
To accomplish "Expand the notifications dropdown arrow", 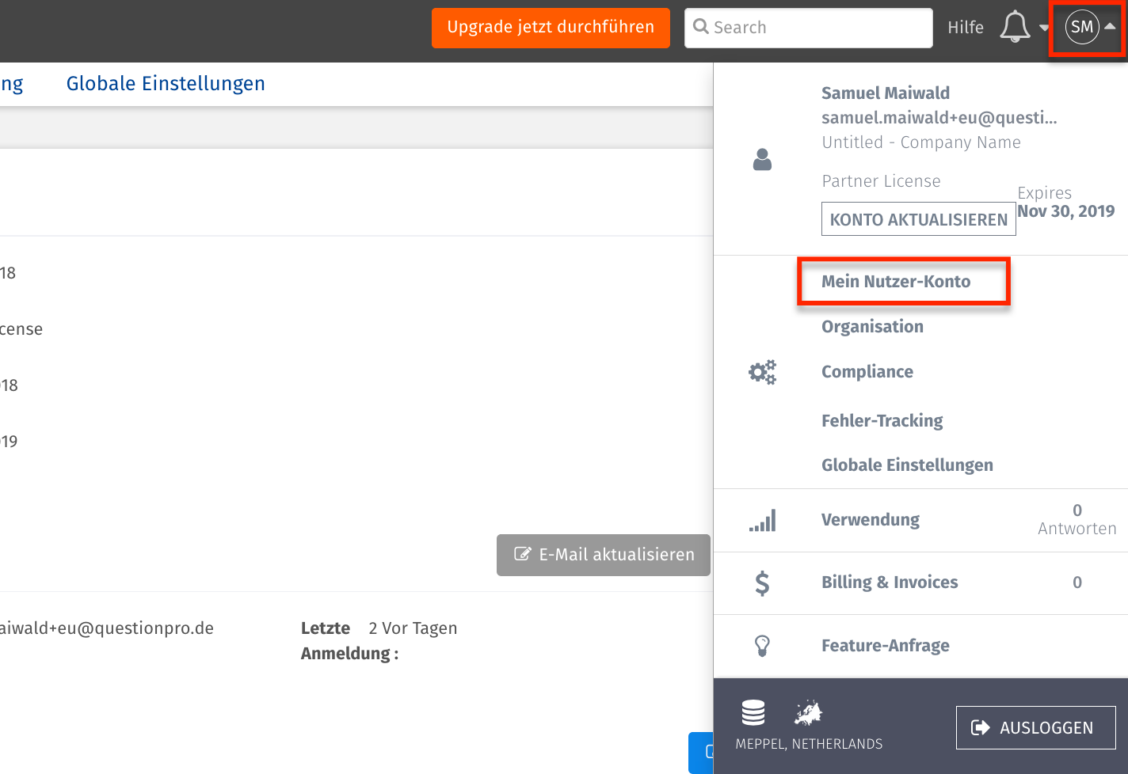I will point(1044,28).
